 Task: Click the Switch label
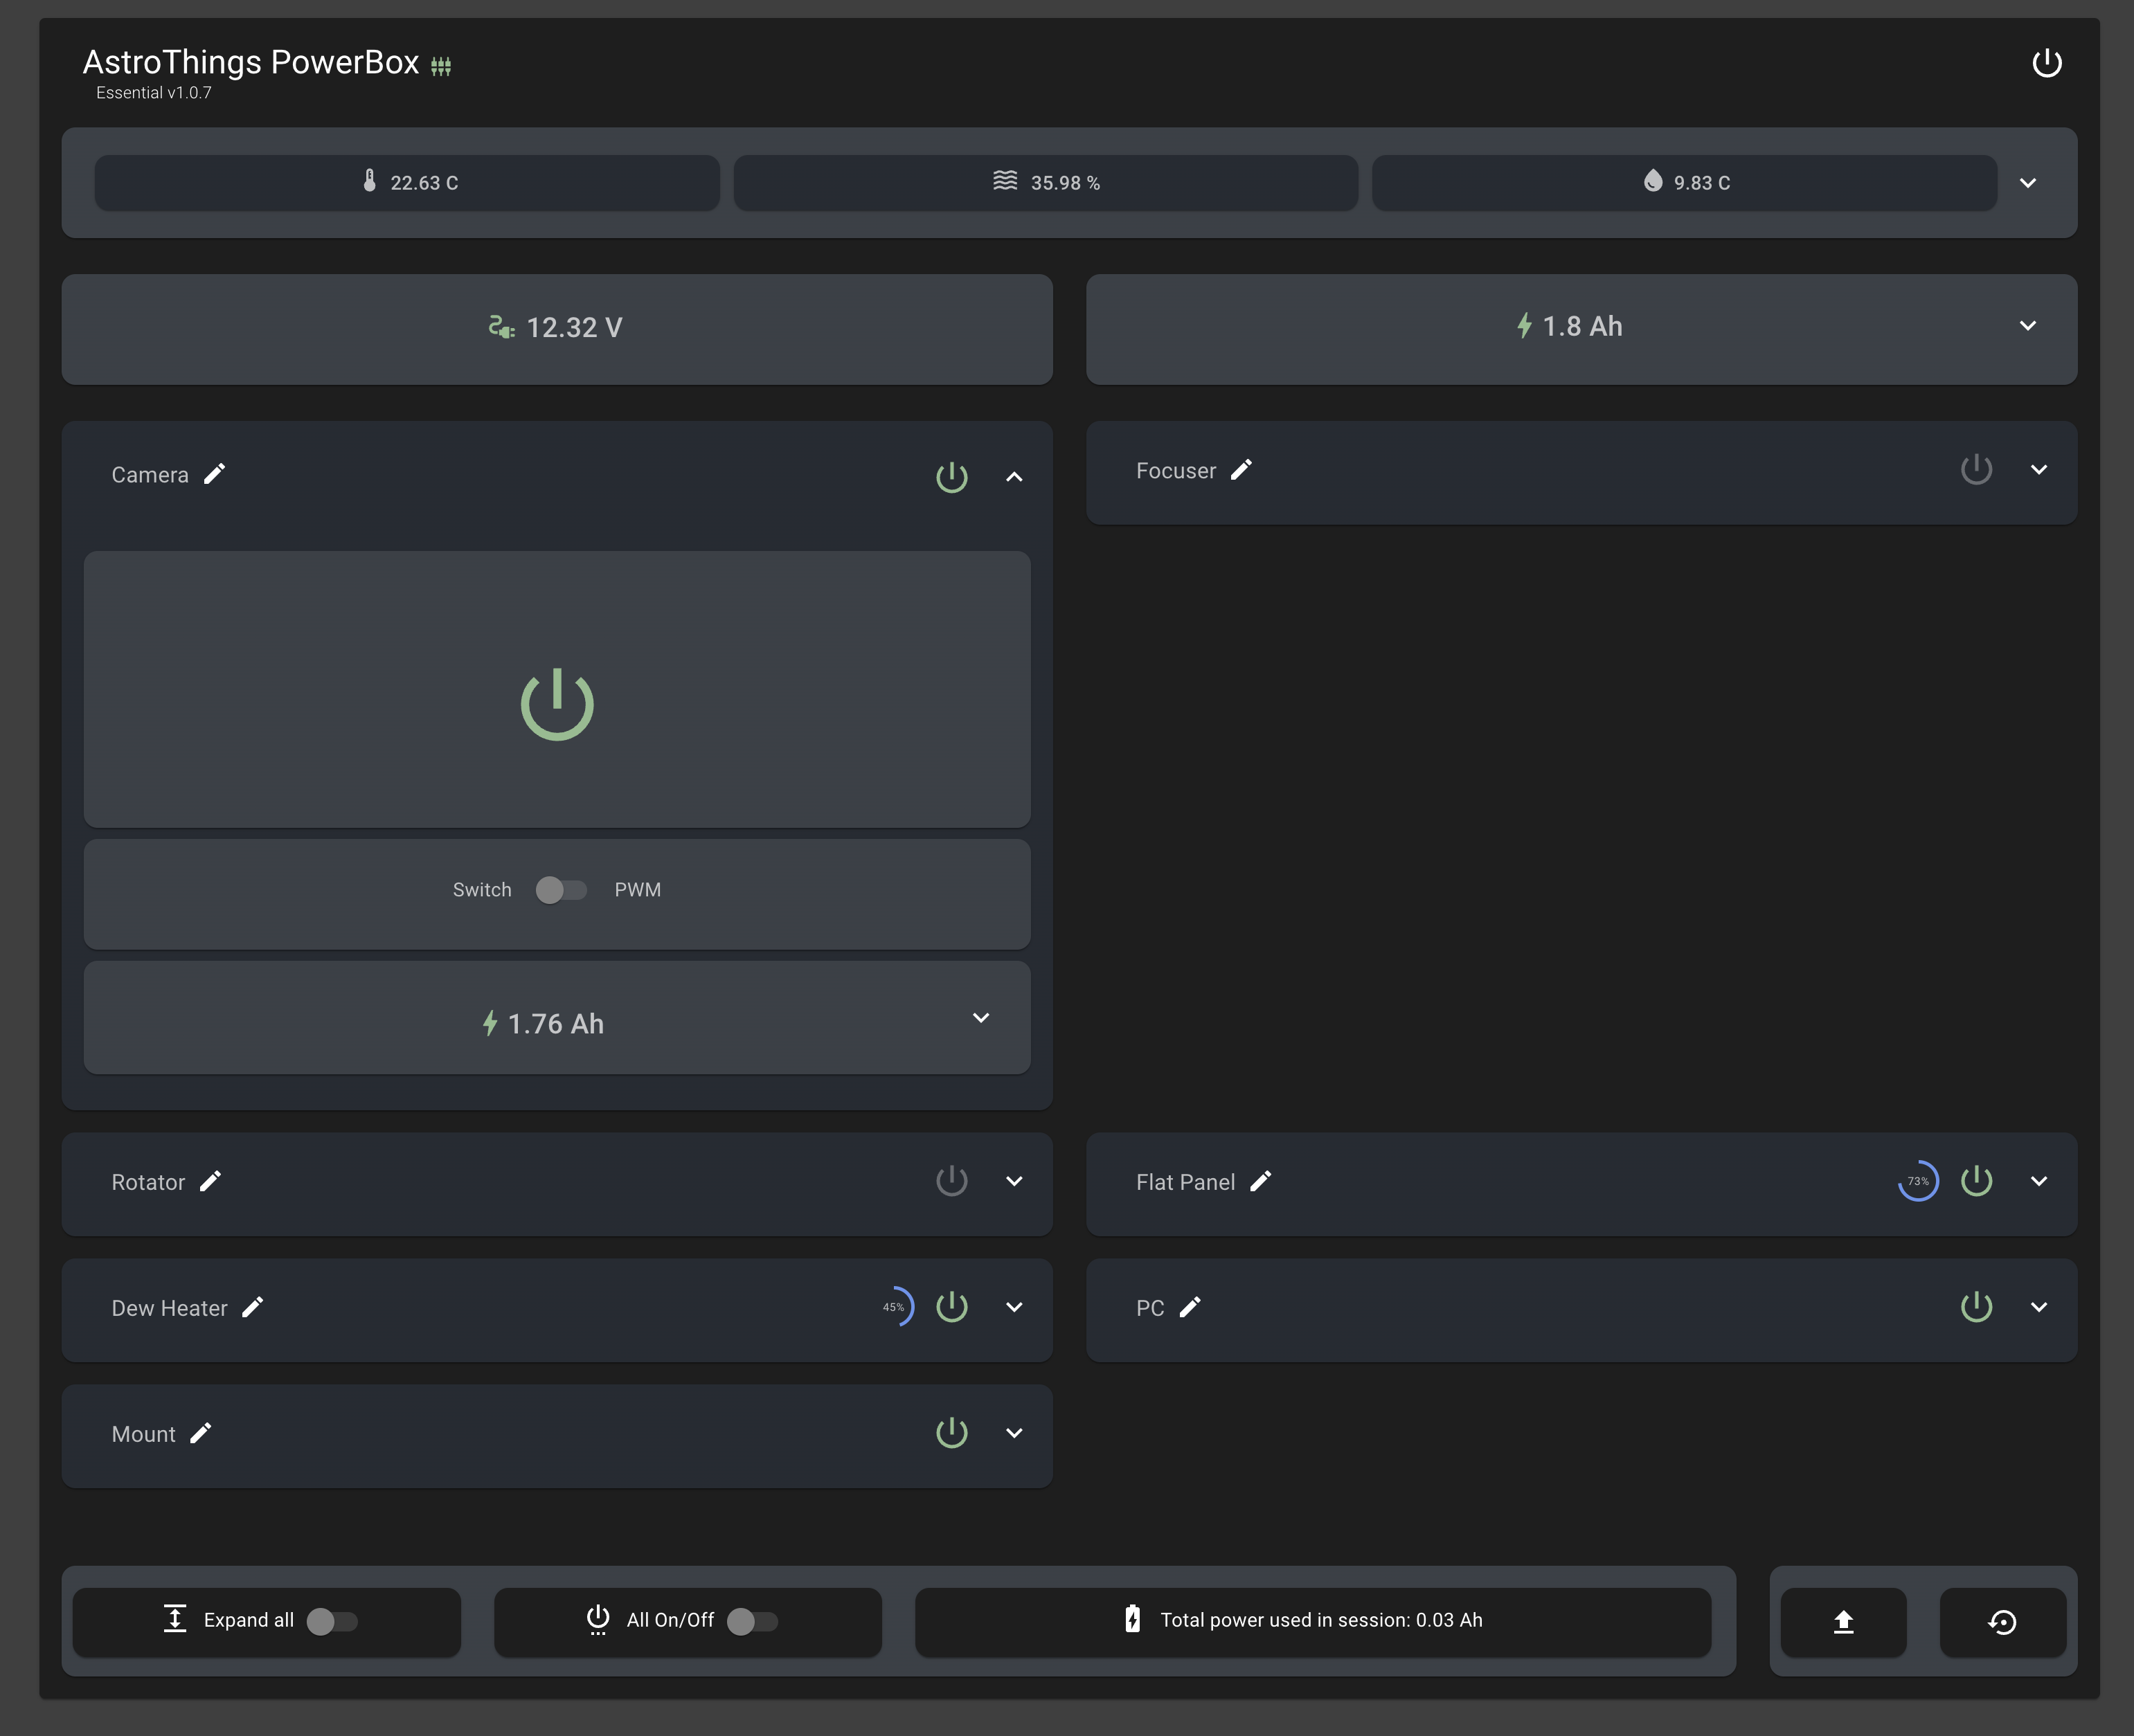coord(481,890)
